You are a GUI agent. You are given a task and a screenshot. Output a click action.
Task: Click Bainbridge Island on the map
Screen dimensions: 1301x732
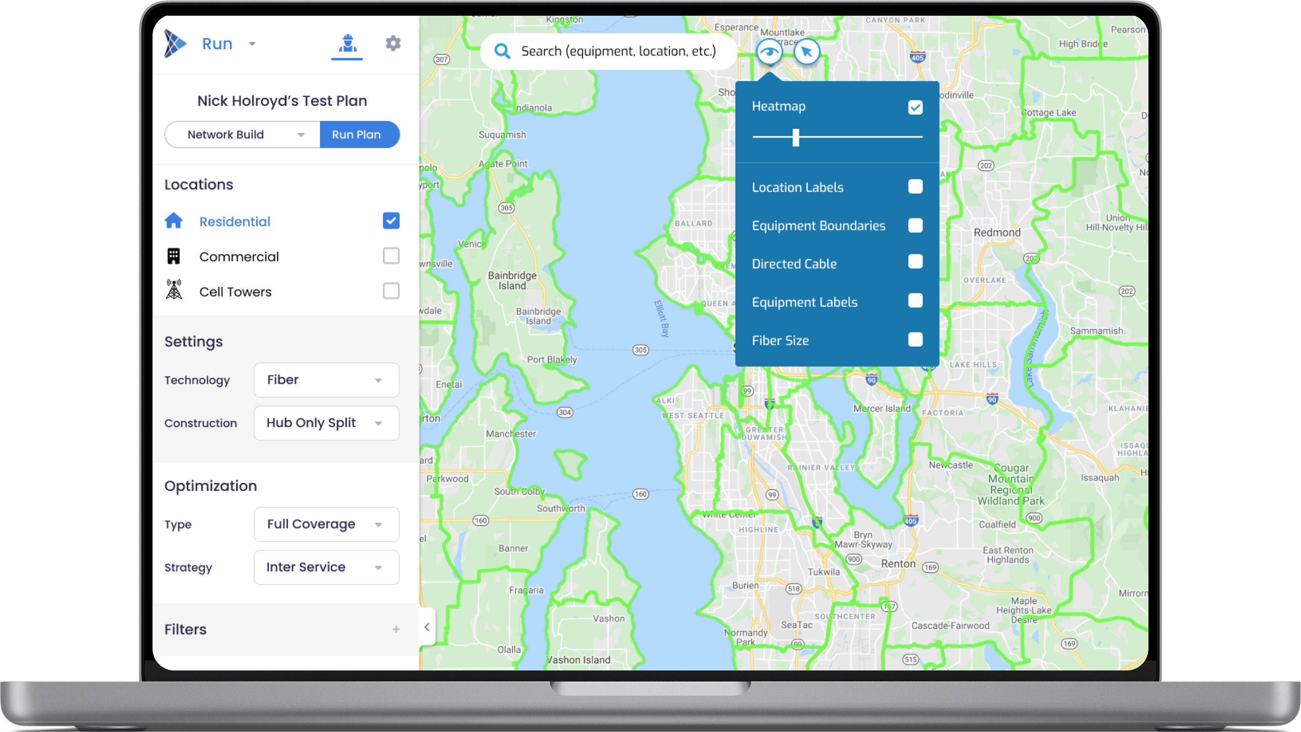[512, 280]
